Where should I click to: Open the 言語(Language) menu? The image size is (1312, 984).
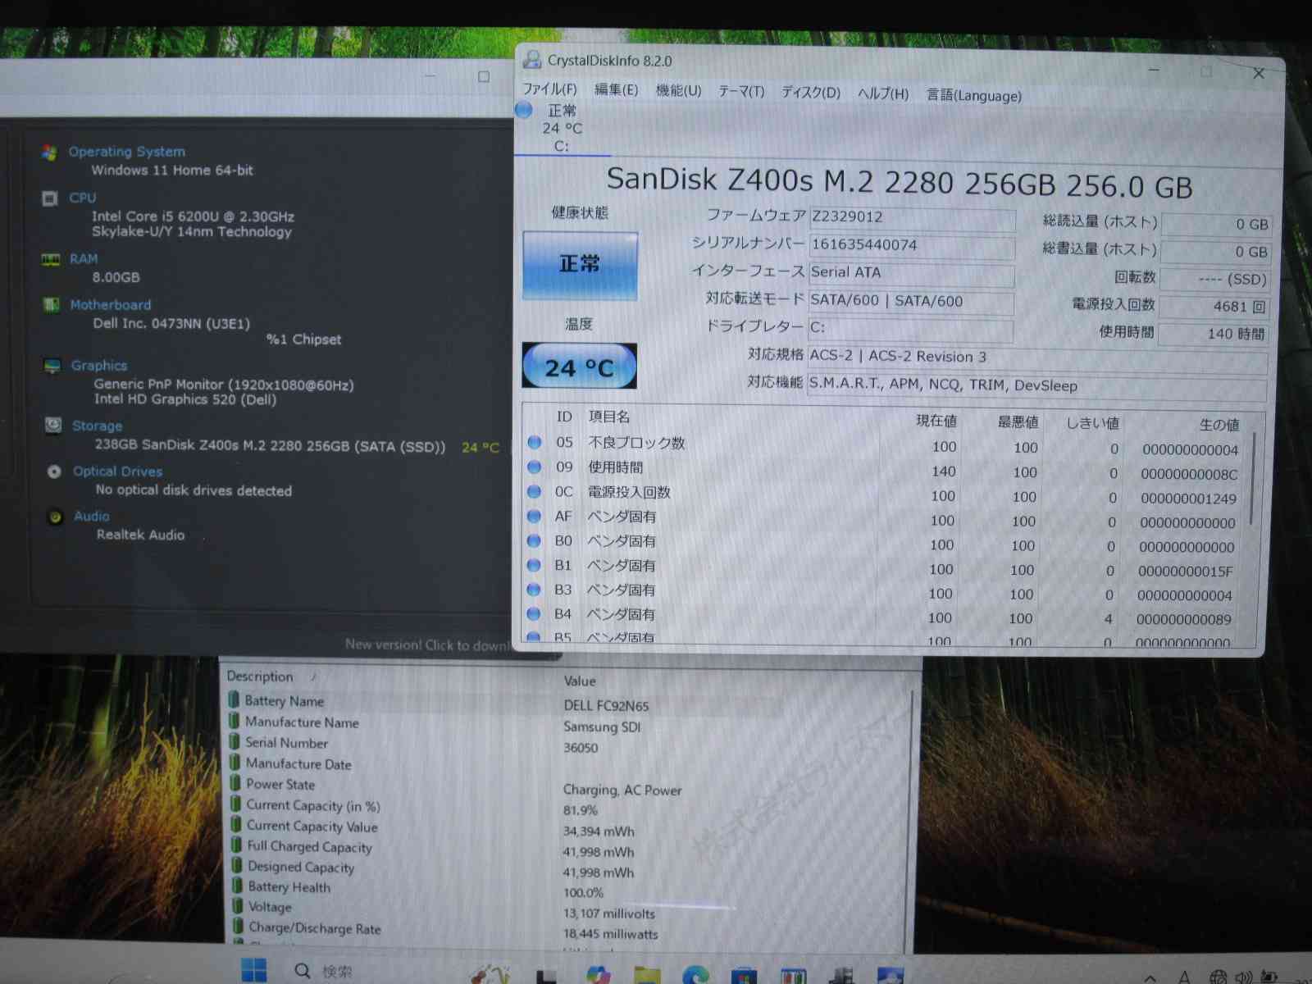(x=973, y=96)
